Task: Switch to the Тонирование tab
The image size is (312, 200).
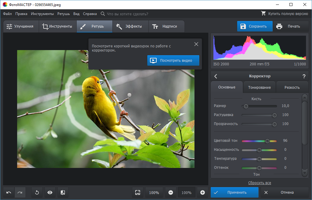Action: point(259,87)
